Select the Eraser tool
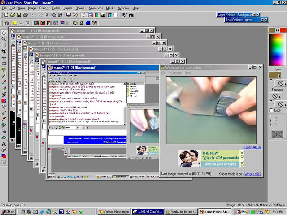This screenshot has width=287, height=215. coord(4,119)
